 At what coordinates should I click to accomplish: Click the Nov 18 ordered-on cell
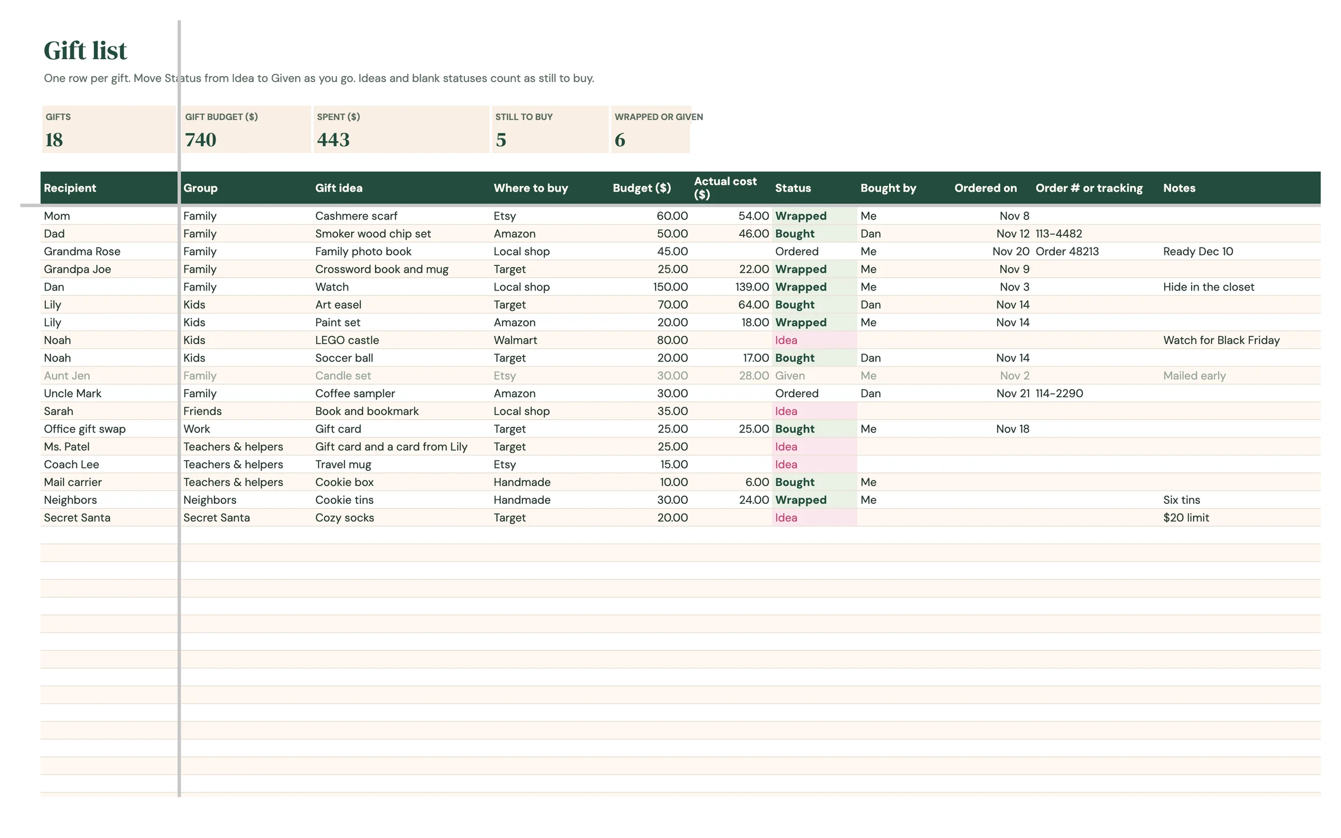point(1012,429)
